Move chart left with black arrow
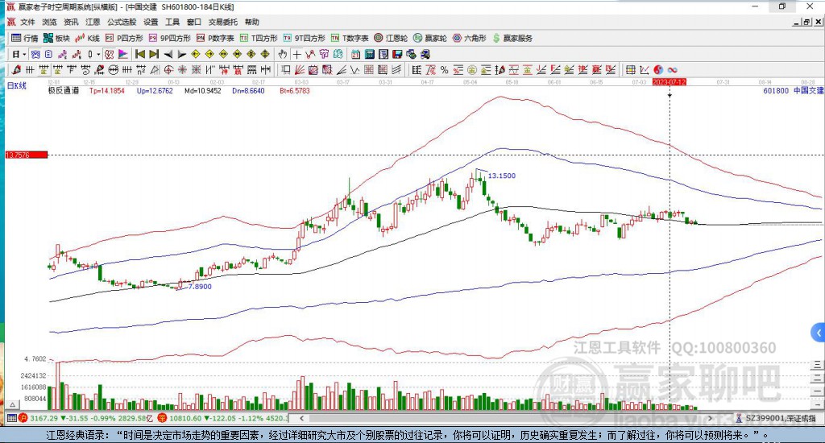 pos(168,54)
